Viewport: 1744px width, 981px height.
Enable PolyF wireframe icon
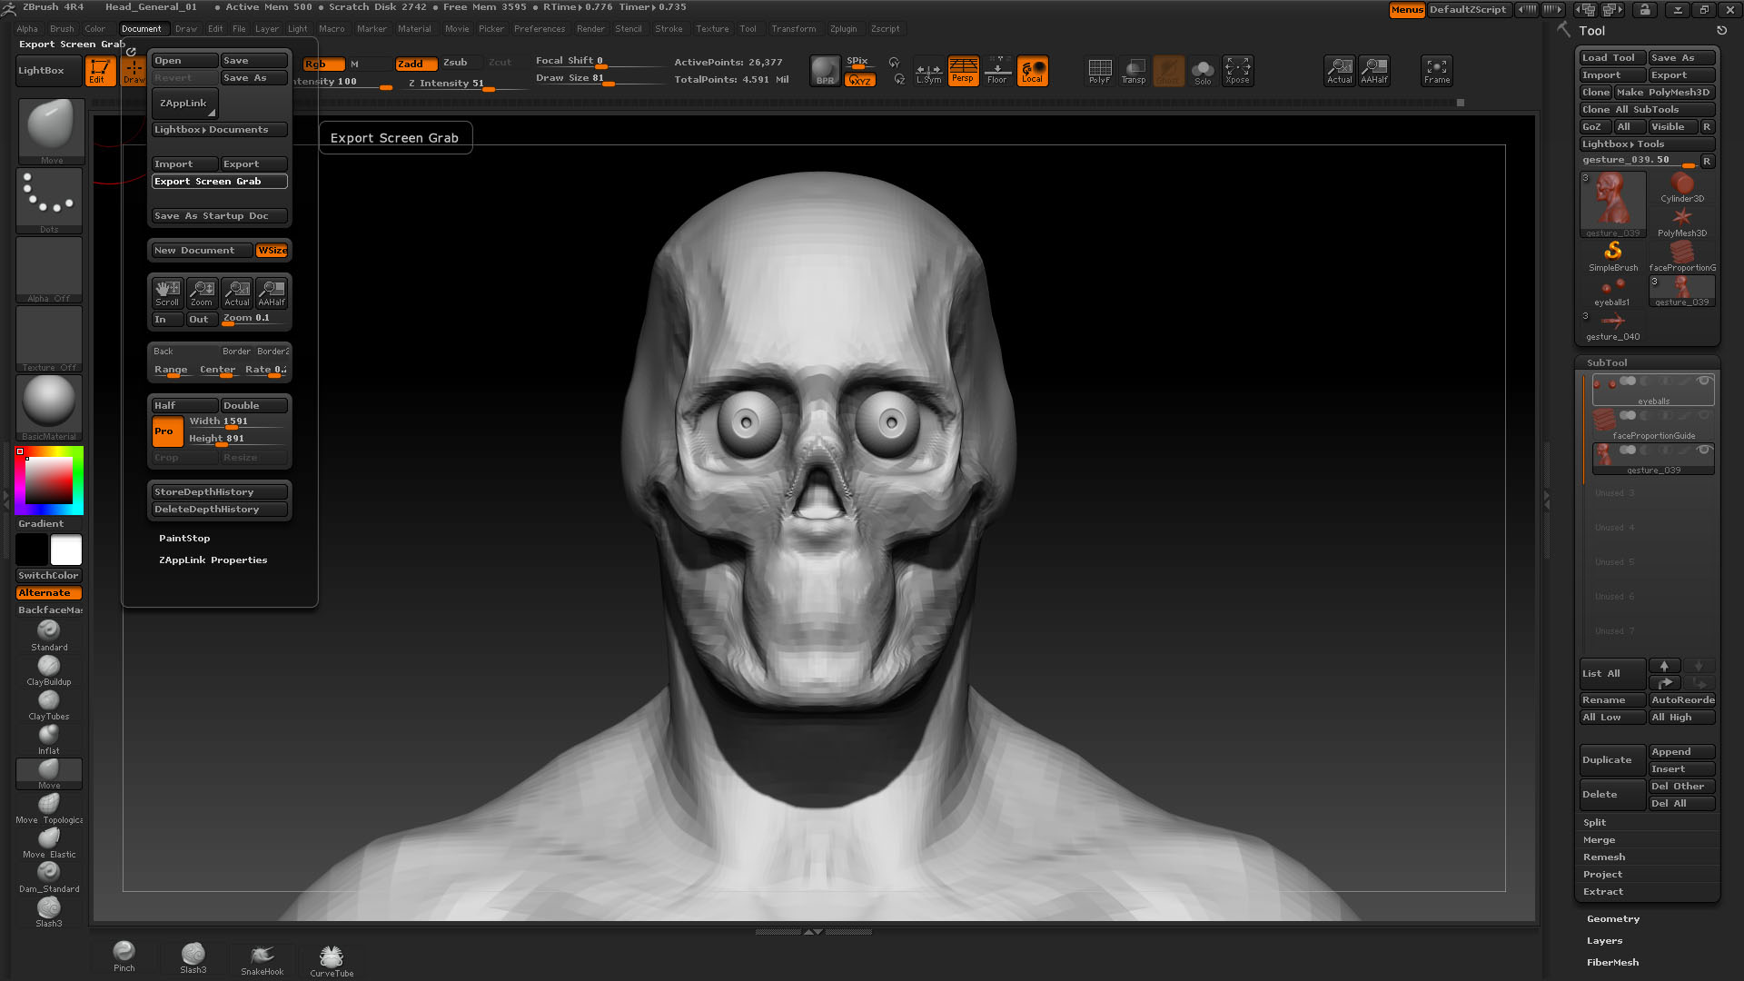click(1099, 70)
